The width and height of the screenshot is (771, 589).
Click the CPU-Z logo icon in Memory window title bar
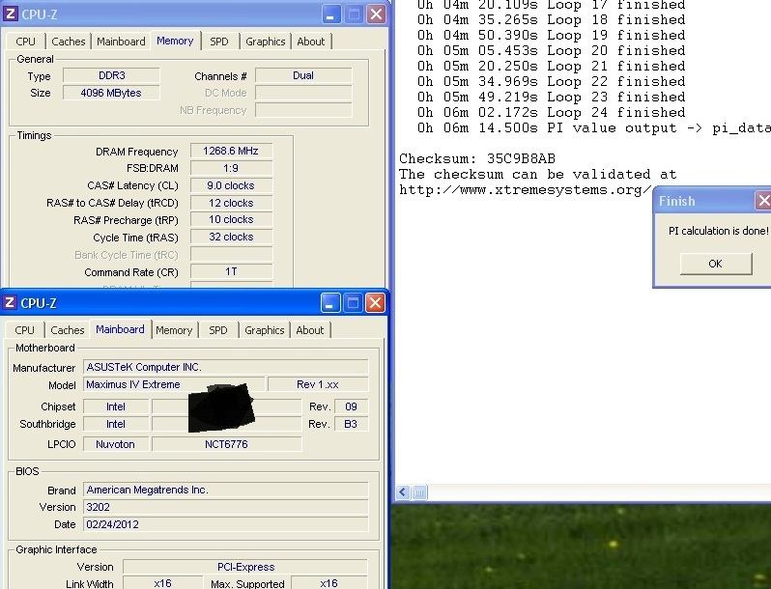[11, 14]
